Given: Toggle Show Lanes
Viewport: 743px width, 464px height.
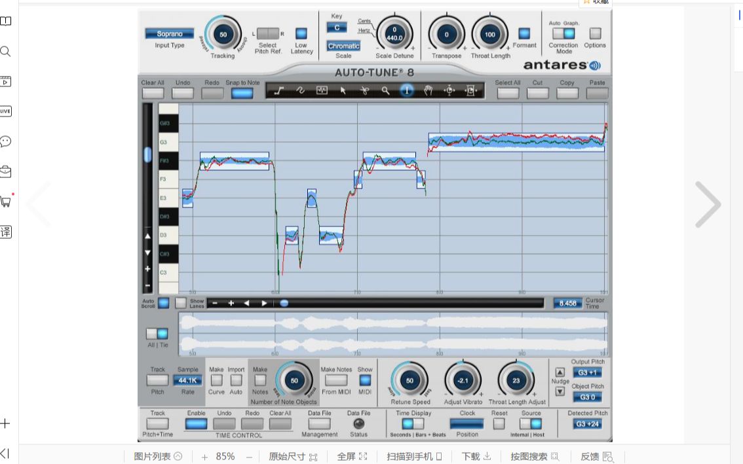Looking at the screenshot, I should coord(181,303).
